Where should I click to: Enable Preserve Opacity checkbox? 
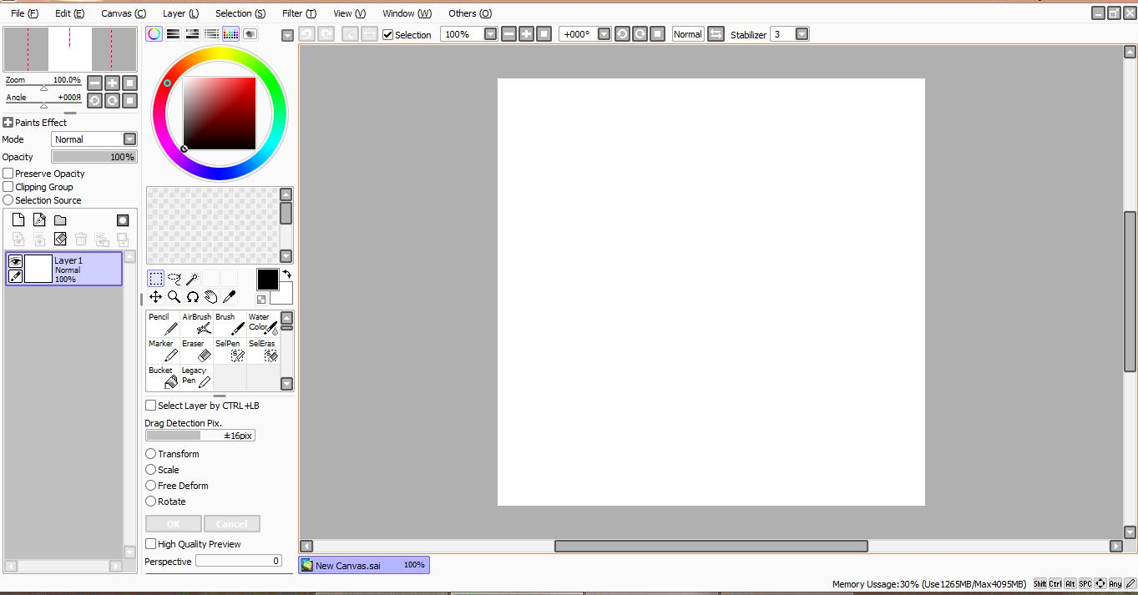click(x=8, y=174)
